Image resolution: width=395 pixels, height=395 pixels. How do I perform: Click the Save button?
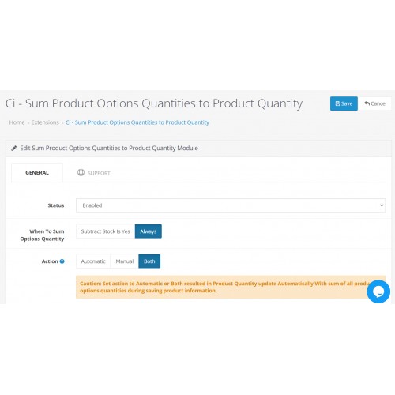344,103
